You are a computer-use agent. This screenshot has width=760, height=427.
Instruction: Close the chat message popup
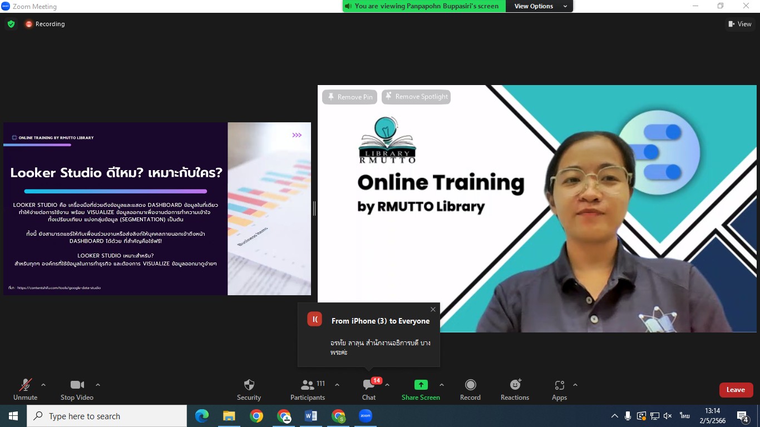pyautogui.click(x=433, y=310)
